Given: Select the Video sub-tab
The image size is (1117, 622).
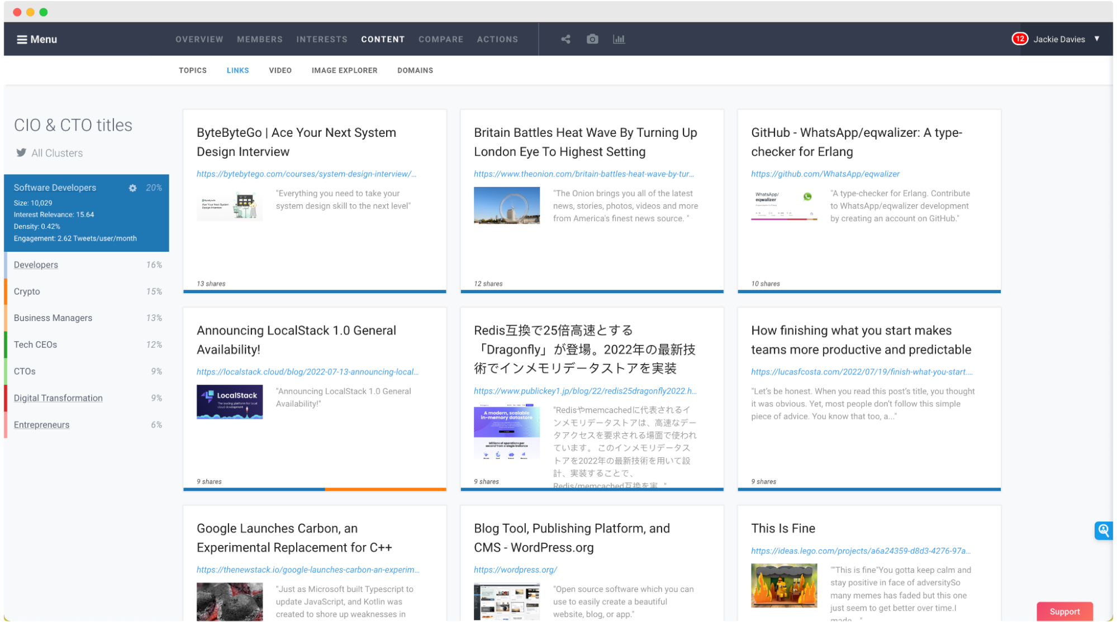Looking at the screenshot, I should (x=280, y=70).
